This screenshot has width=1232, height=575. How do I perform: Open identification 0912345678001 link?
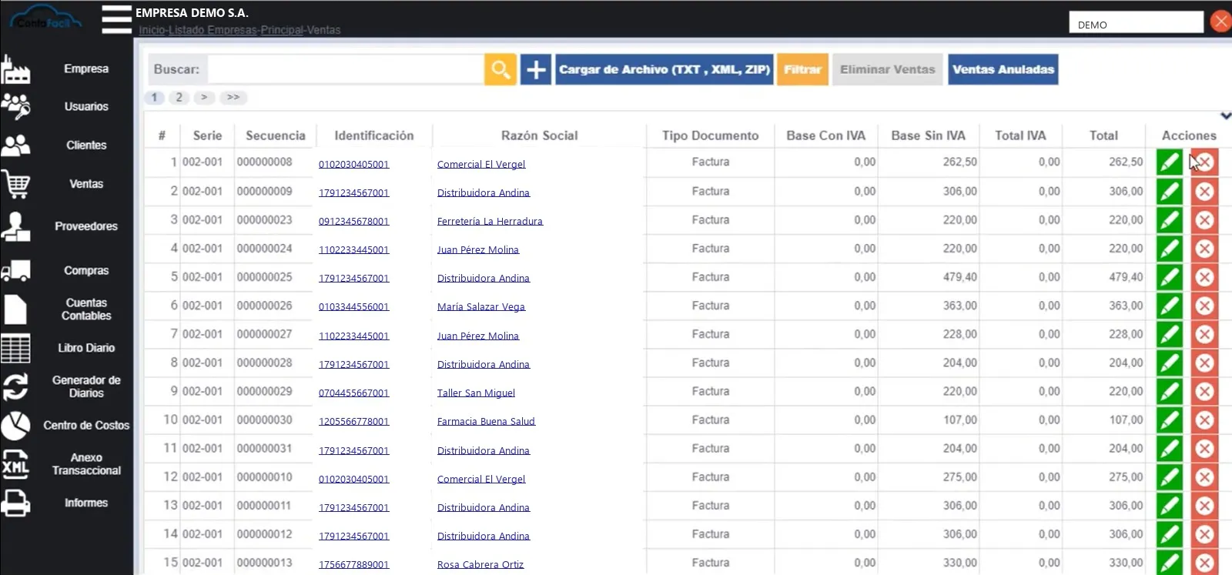[354, 221]
